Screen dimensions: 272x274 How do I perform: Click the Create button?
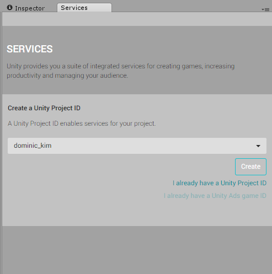[250, 166]
